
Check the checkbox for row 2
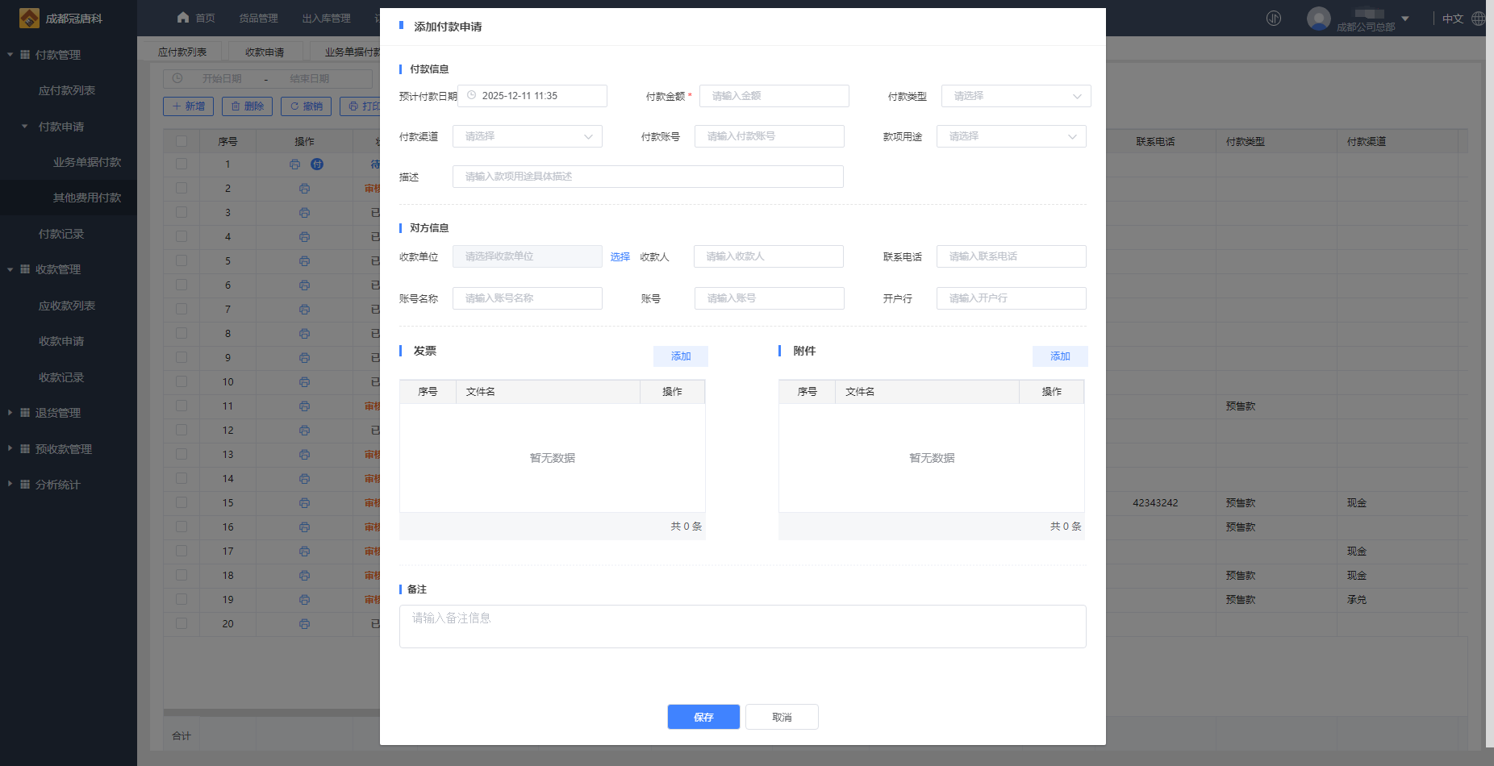pos(182,189)
